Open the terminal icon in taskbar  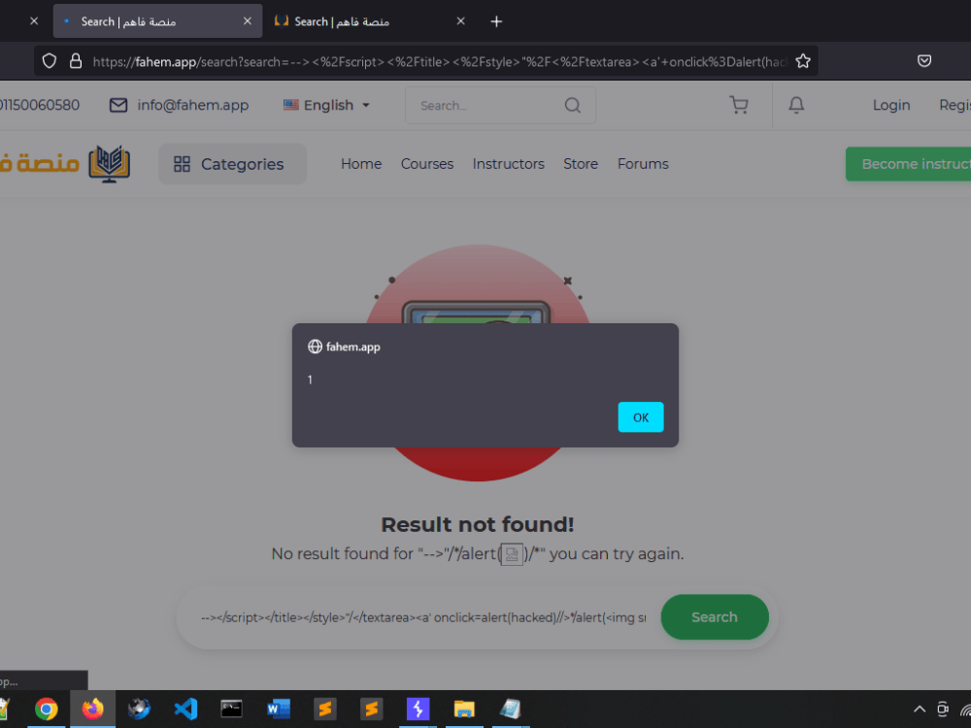click(232, 709)
